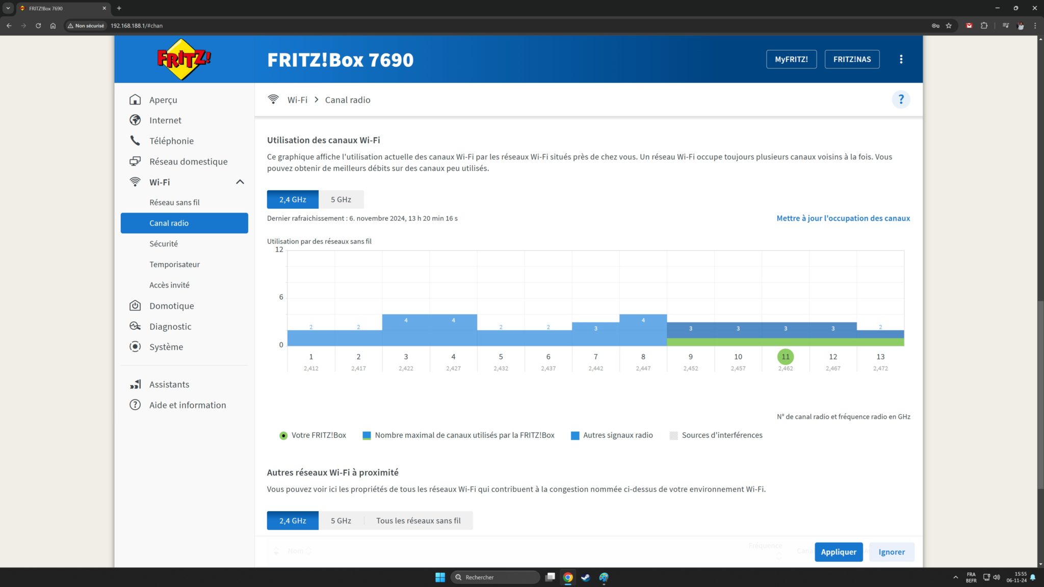1044x587 pixels.
Task: Click Sources d'interférences legend swatch
Action: click(x=673, y=436)
